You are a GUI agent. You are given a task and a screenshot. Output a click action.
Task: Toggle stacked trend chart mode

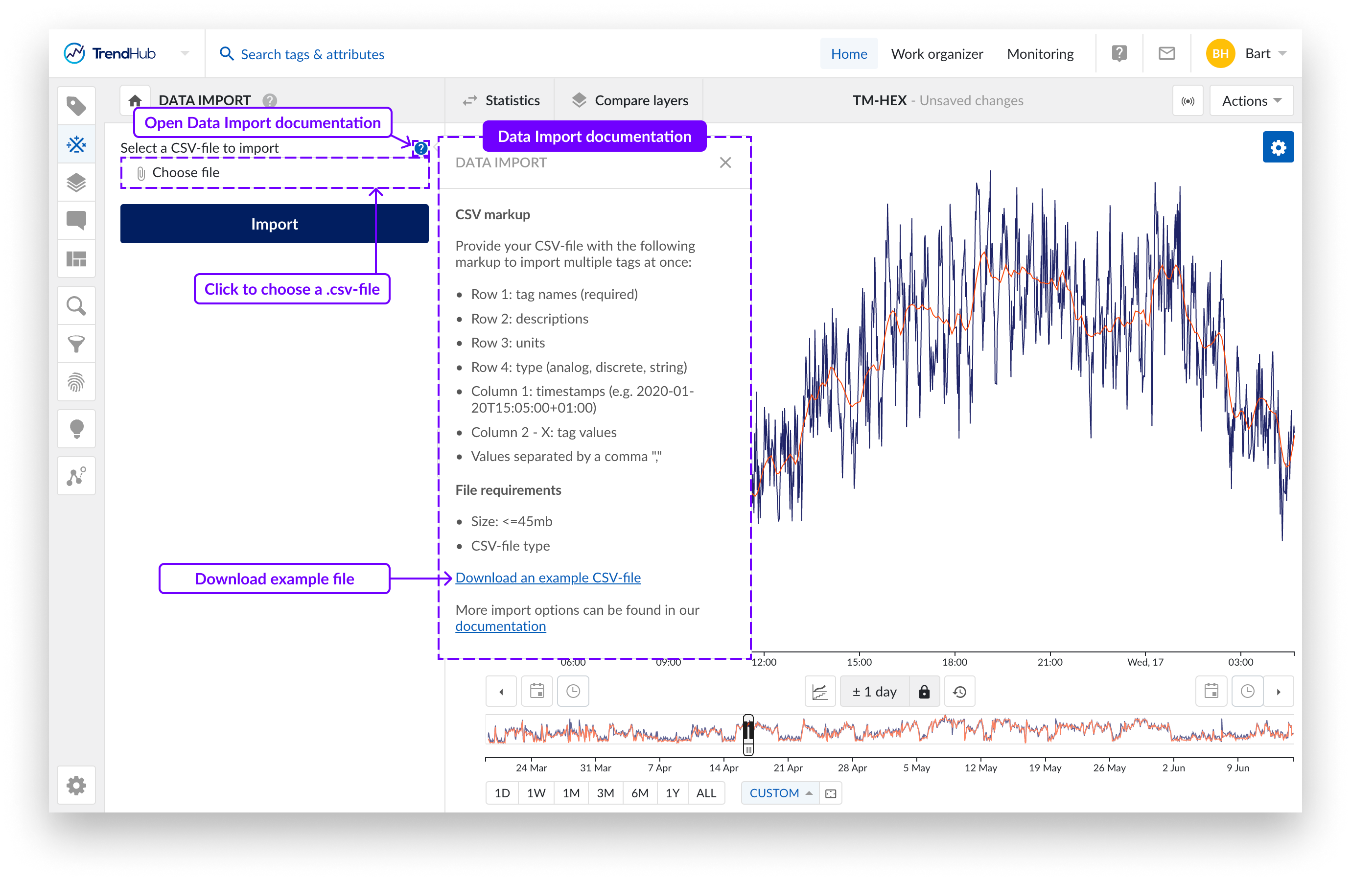(x=820, y=692)
